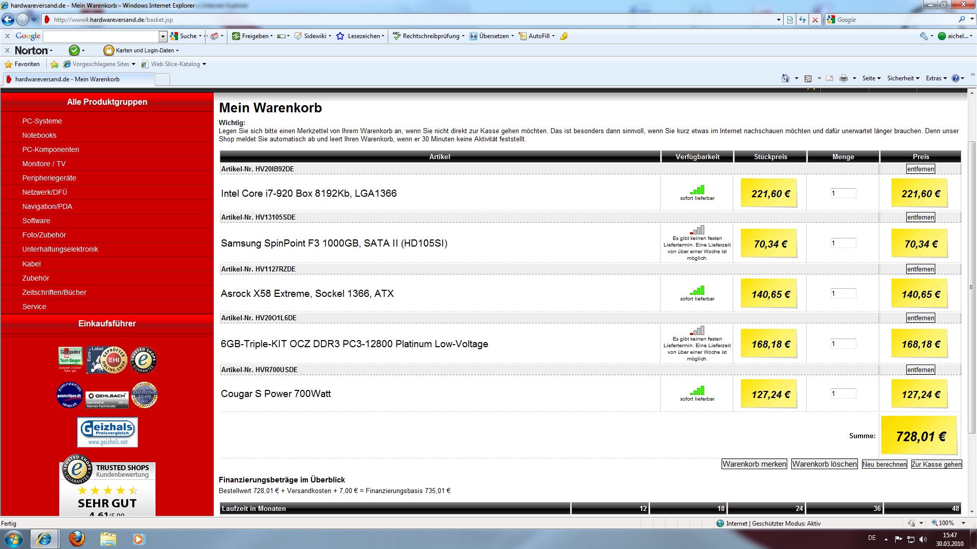
Task: Open PC-Komponenten product group
Action: pos(51,149)
